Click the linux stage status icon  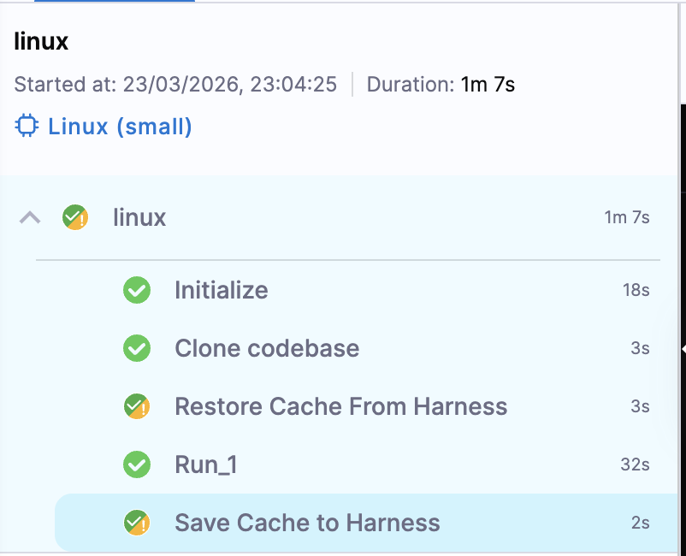pos(75,217)
